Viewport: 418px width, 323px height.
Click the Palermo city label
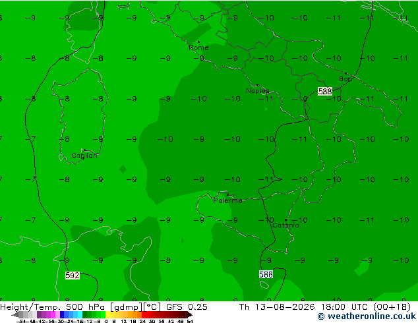227,200
